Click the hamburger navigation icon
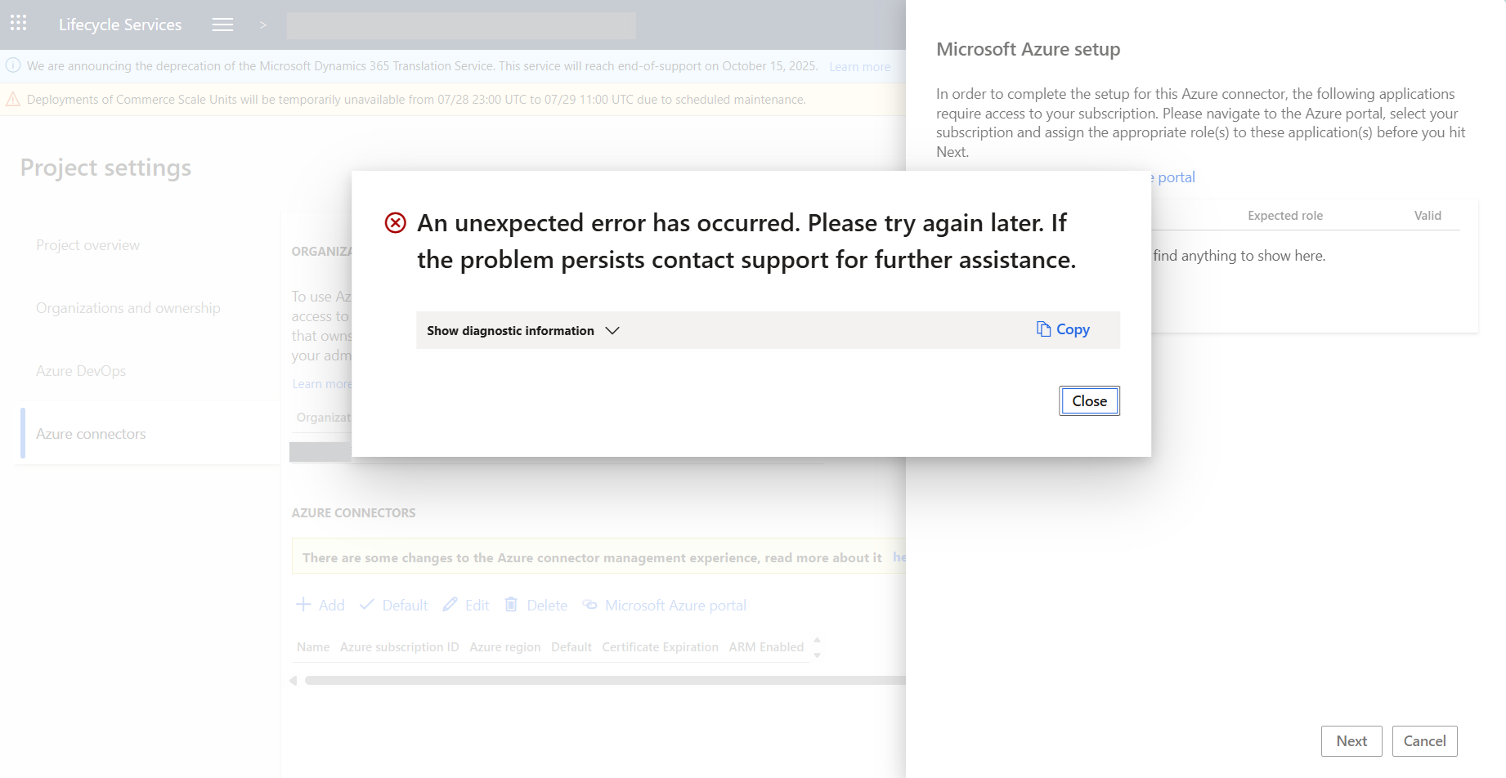The width and height of the screenshot is (1506, 778). [222, 25]
